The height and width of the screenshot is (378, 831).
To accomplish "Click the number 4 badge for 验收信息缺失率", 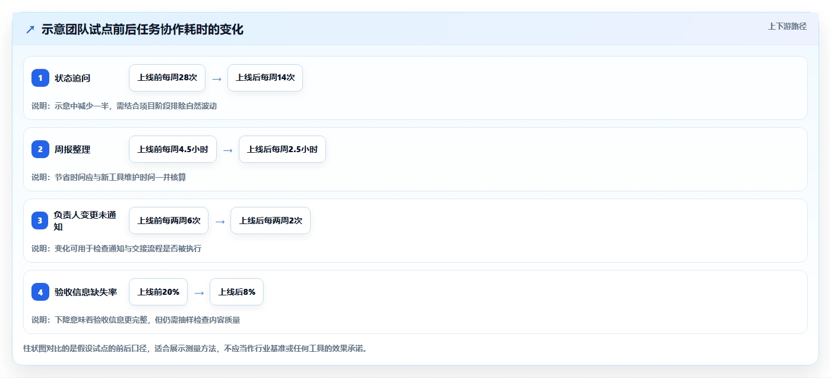I will pos(40,292).
